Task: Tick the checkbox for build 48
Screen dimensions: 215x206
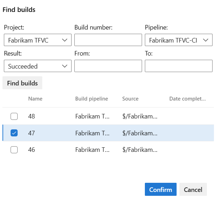Action: click(x=14, y=116)
